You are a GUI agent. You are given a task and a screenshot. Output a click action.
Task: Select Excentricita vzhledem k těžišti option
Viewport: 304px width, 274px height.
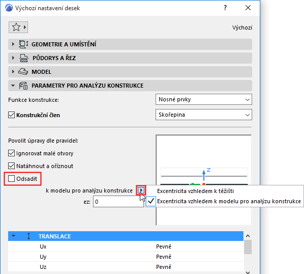(x=195, y=191)
